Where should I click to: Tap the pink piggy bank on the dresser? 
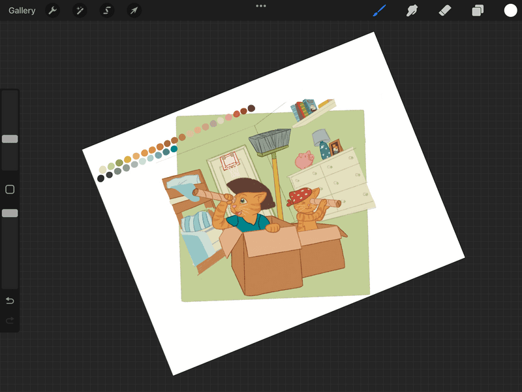[x=304, y=160]
